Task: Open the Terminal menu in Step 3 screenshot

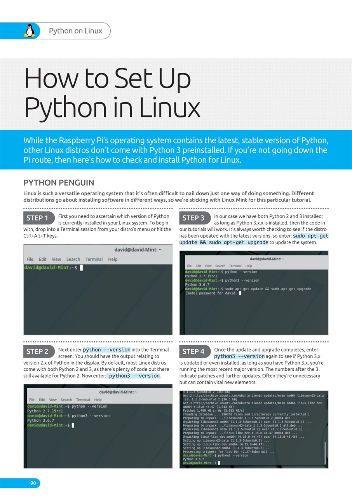Action: pyautogui.click(x=235, y=266)
